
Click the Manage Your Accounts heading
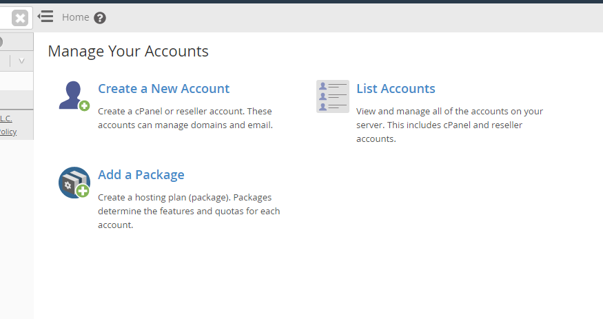coord(128,51)
